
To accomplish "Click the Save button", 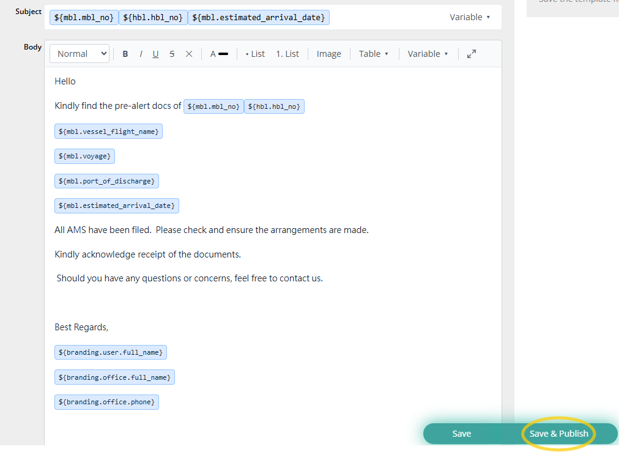I will 461,434.
